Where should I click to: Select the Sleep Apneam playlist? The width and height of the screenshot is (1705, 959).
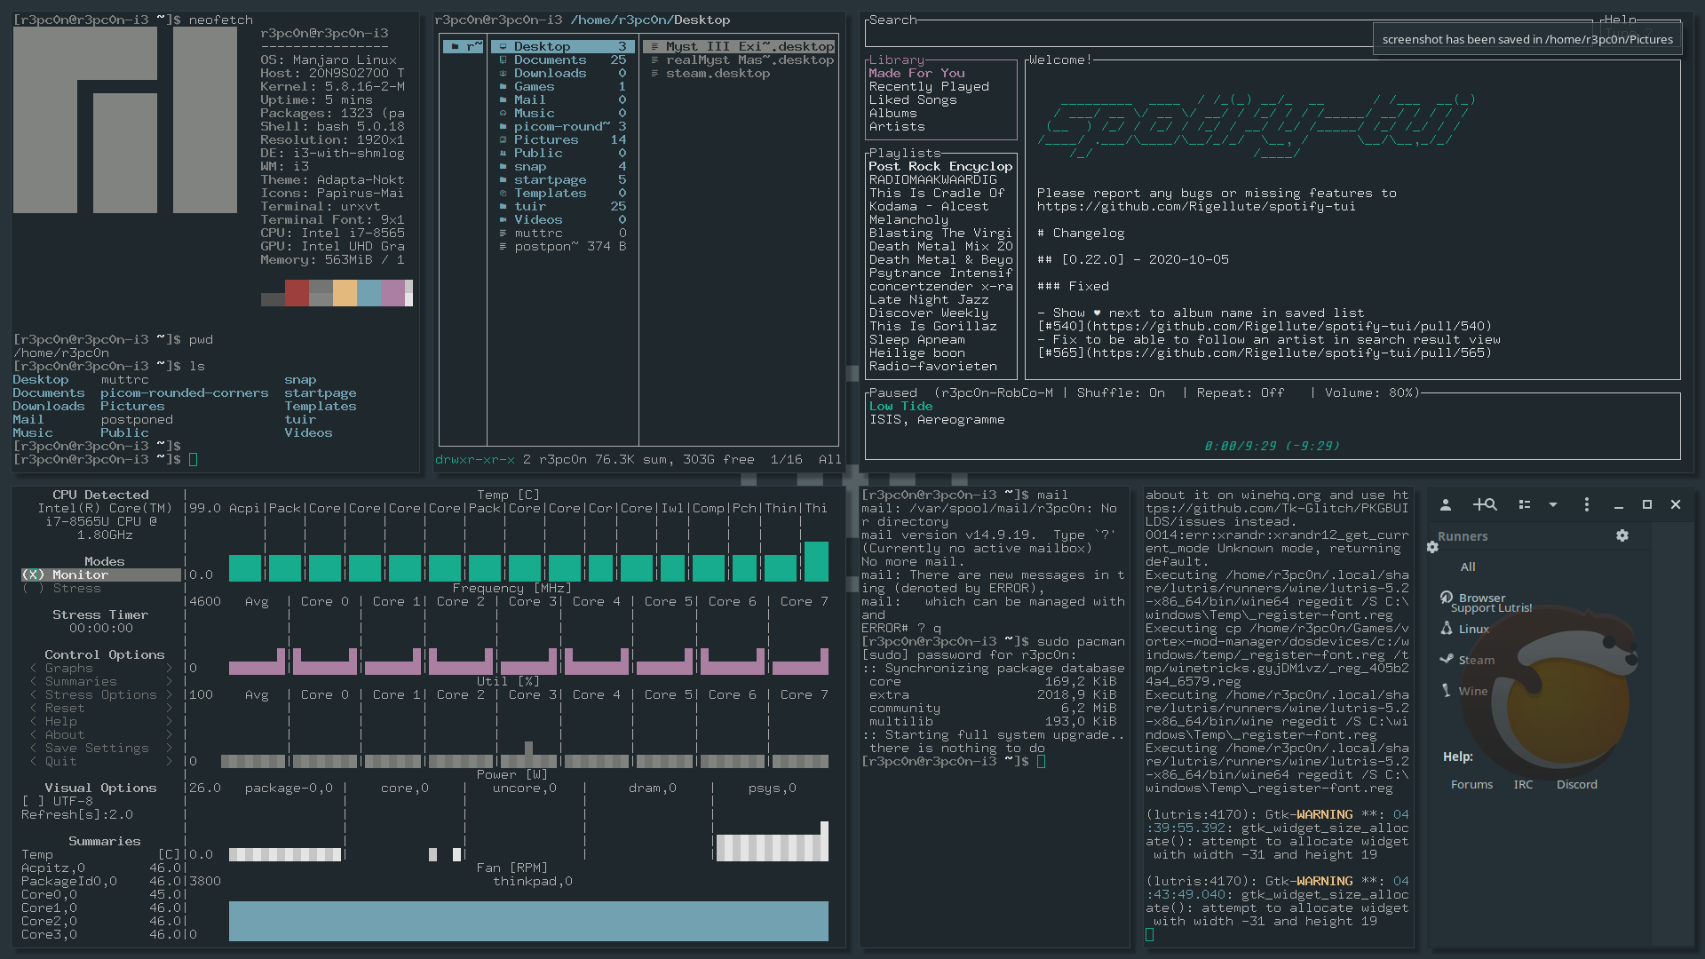click(x=916, y=339)
